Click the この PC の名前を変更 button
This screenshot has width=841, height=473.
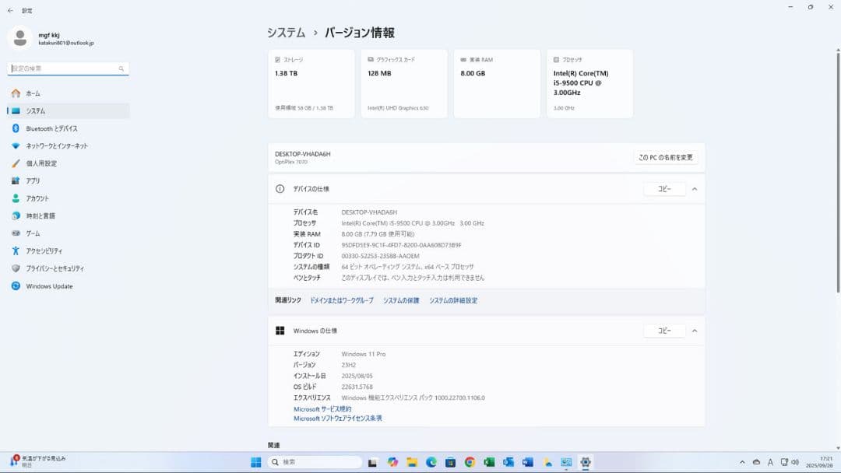[x=666, y=156]
